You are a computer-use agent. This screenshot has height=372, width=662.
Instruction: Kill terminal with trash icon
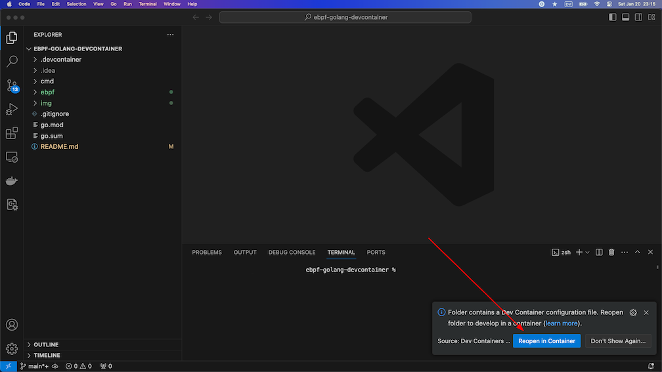tap(611, 252)
